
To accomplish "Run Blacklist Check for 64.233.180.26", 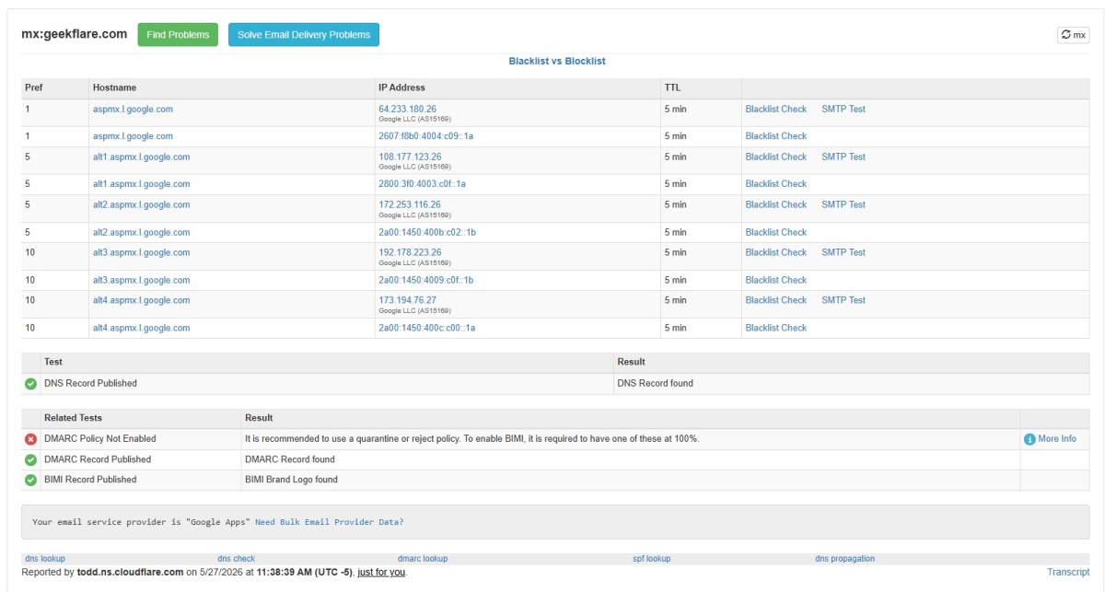I will click(776, 110).
